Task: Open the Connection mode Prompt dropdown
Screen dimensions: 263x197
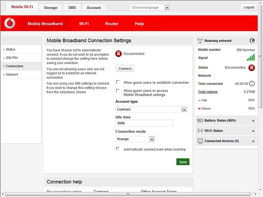Action: point(135,139)
